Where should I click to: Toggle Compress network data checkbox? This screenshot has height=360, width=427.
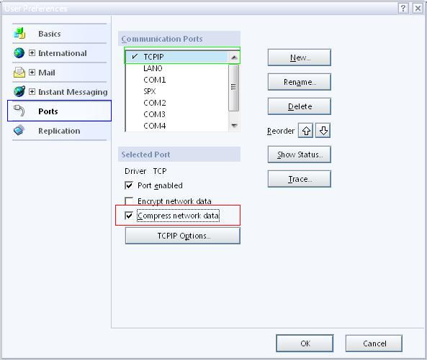129,216
